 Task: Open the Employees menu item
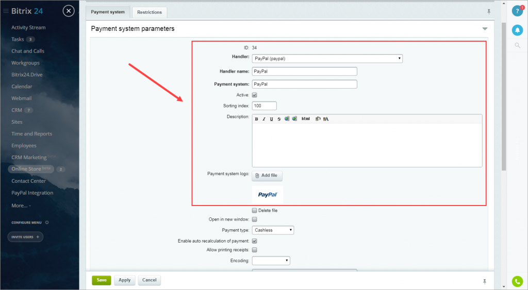click(x=24, y=146)
